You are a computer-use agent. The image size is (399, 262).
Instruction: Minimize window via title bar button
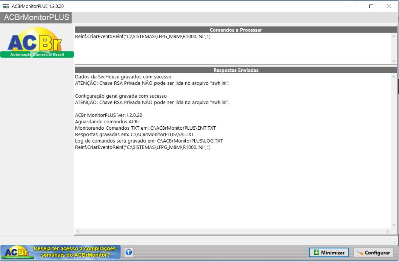click(353, 6)
